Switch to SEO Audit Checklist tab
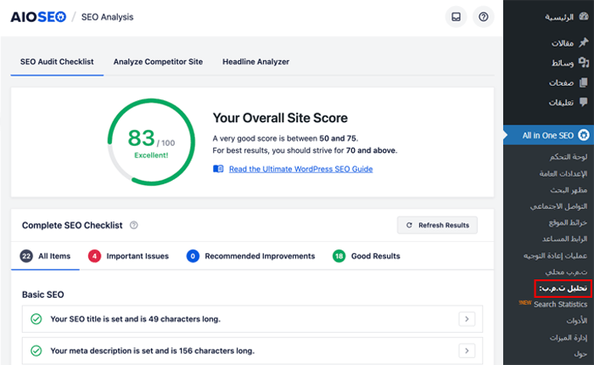Image resolution: width=594 pixels, height=365 pixels. 57,62
